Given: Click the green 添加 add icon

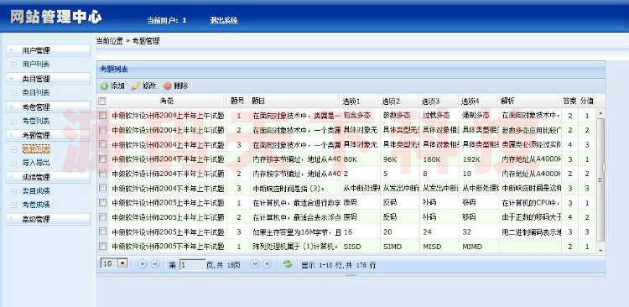Looking at the screenshot, I should [104, 86].
